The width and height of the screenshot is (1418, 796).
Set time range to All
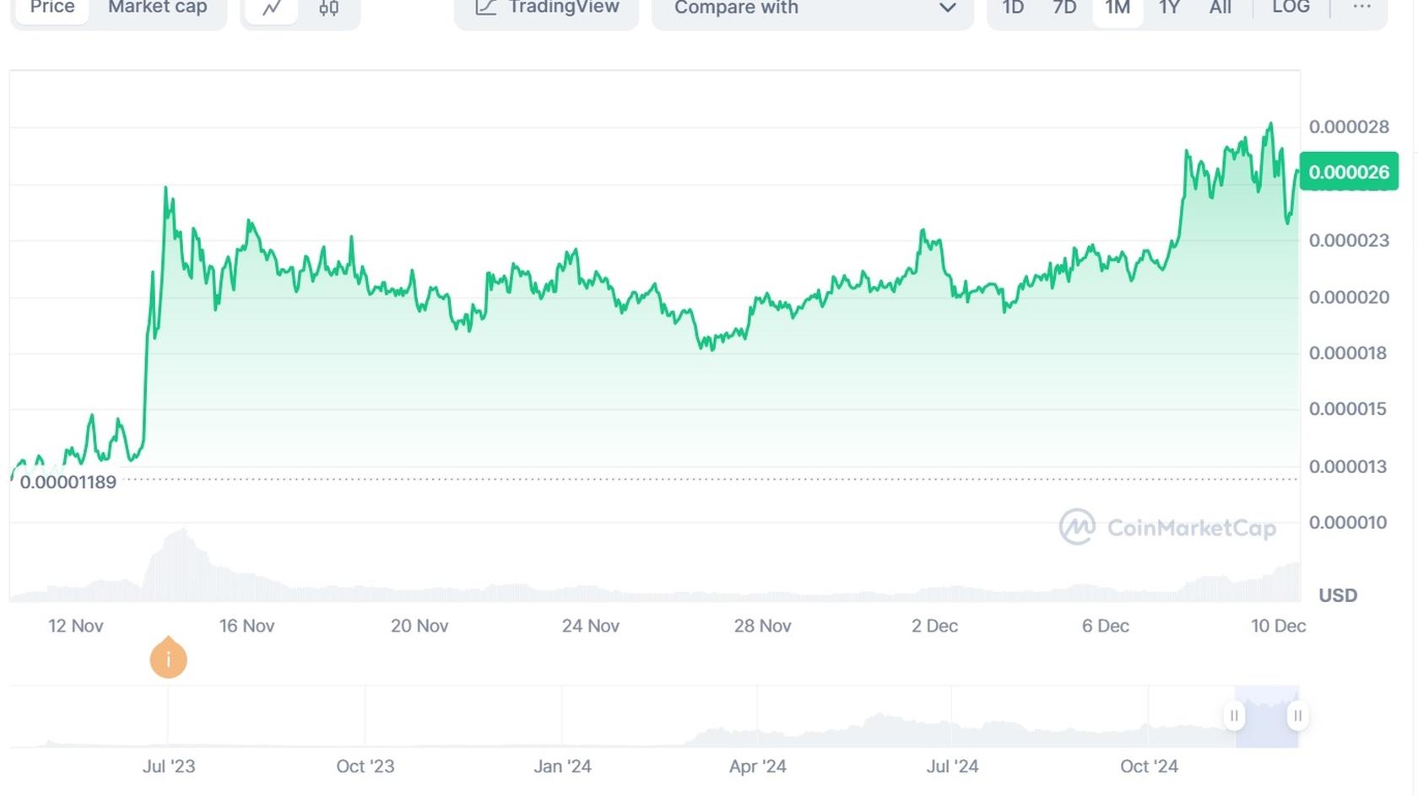pos(1220,8)
